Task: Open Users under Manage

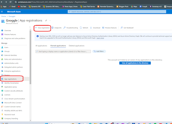Action: pos(6,47)
